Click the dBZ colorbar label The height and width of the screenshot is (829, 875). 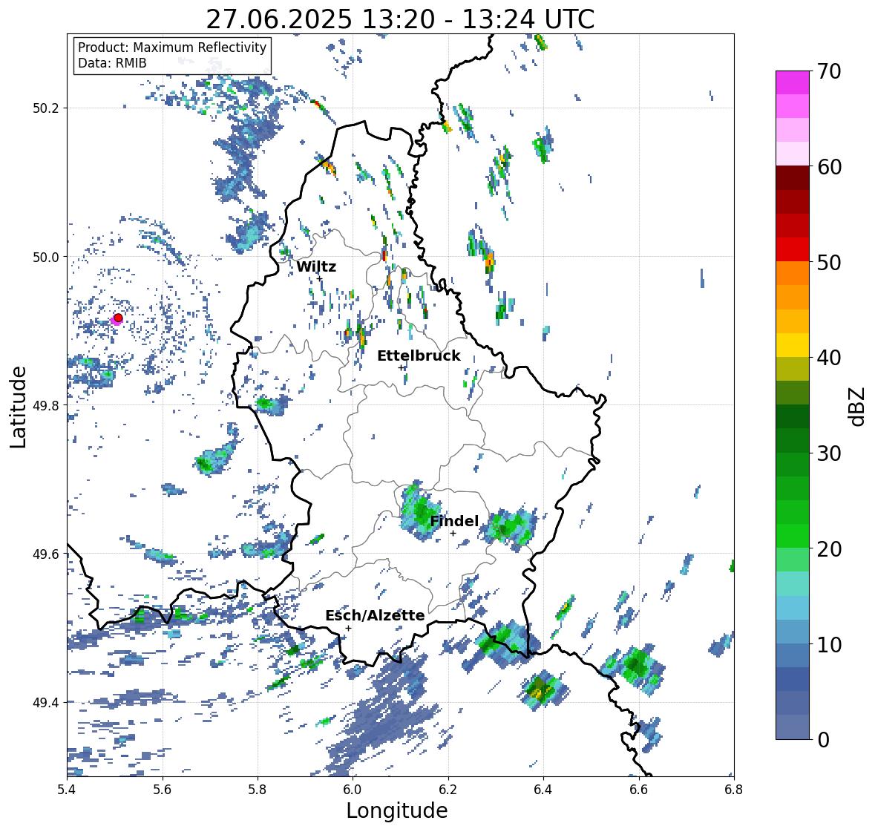858,407
